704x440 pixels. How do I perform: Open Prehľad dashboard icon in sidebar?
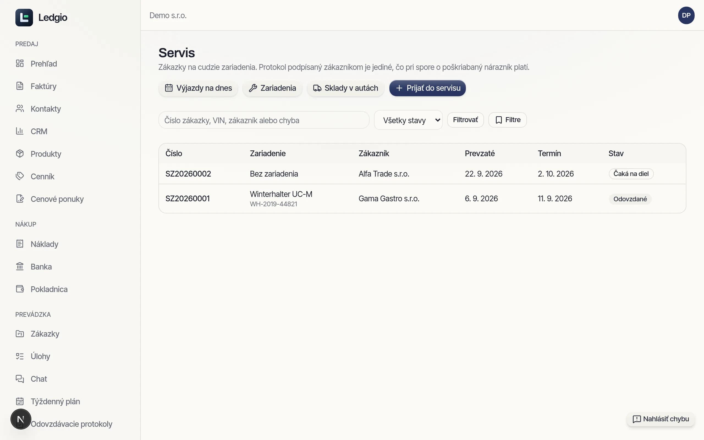[20, 64]
